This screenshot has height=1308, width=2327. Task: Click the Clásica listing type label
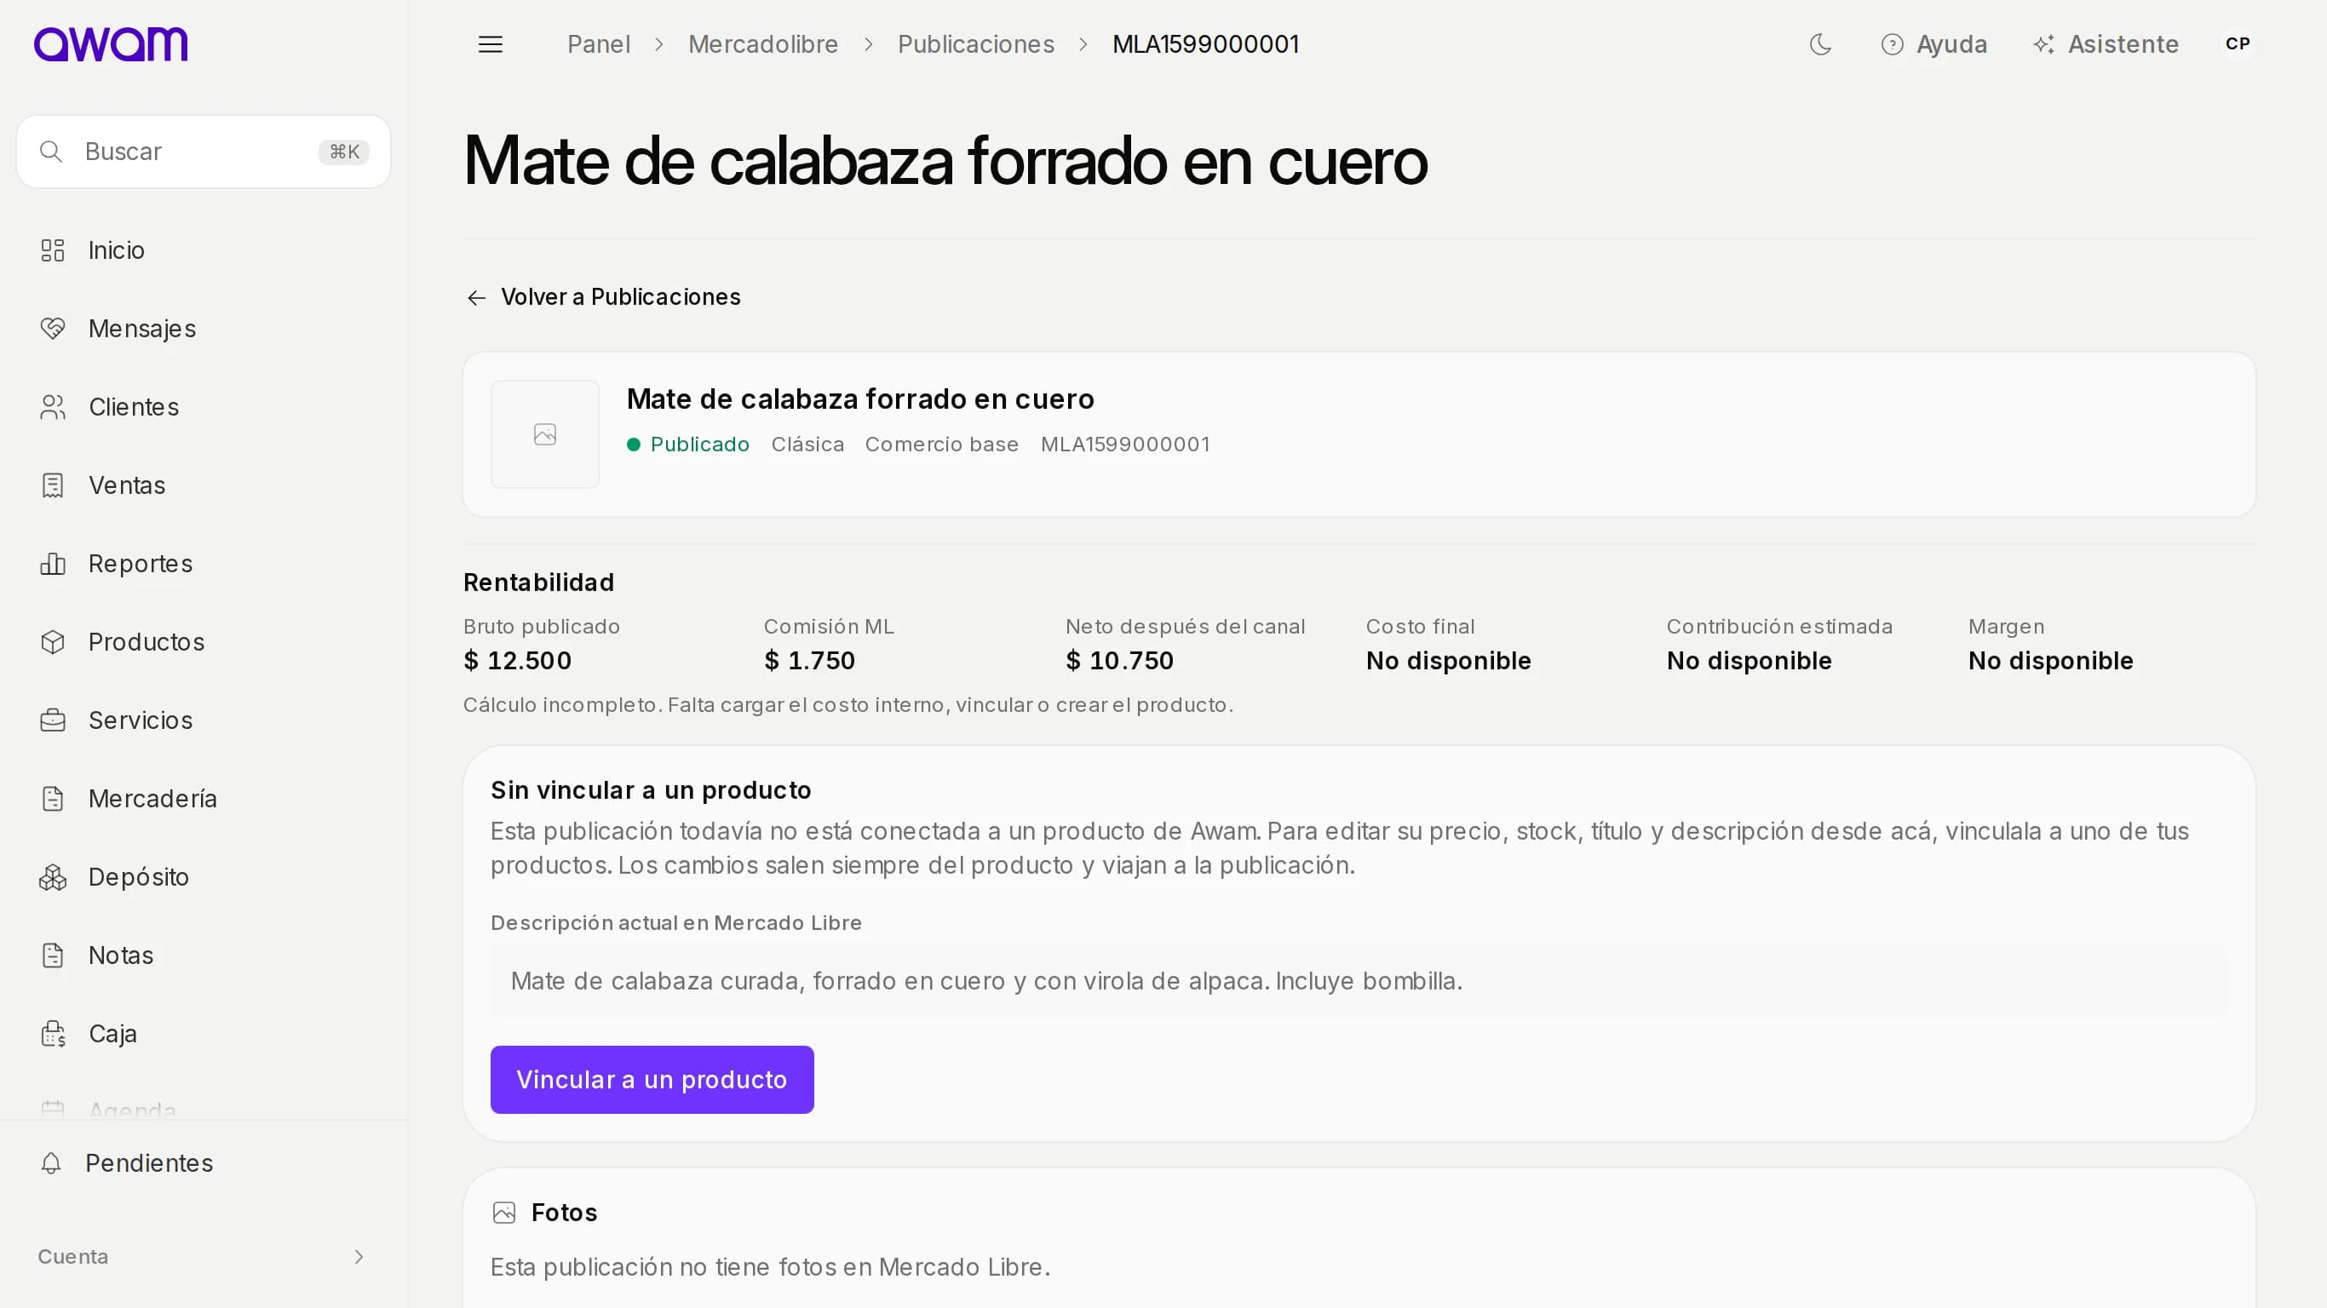(x=807, y=445)
